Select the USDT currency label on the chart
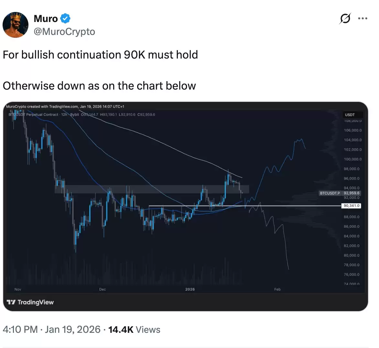 [352, 114]
